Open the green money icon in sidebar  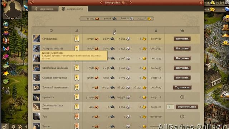pos(6,81)
